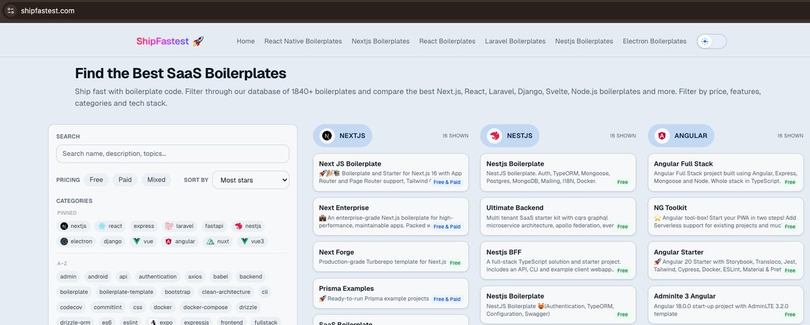Open Electron Boilerplates nav link

[x=655, y=41]
